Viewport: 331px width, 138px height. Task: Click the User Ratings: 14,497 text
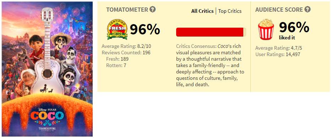pyautogui.click(x=278, y=54)
